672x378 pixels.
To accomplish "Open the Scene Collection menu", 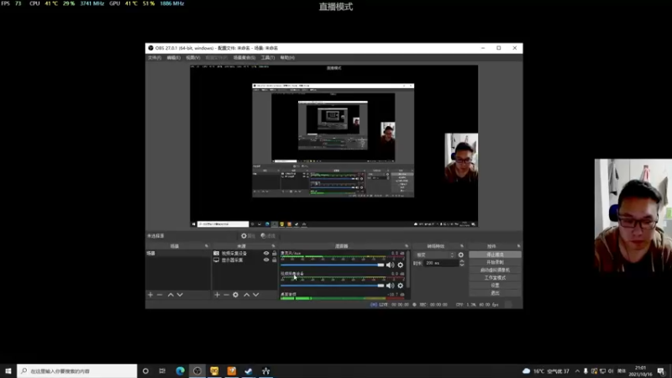I will pyautogui.click(x=244, y=57).
